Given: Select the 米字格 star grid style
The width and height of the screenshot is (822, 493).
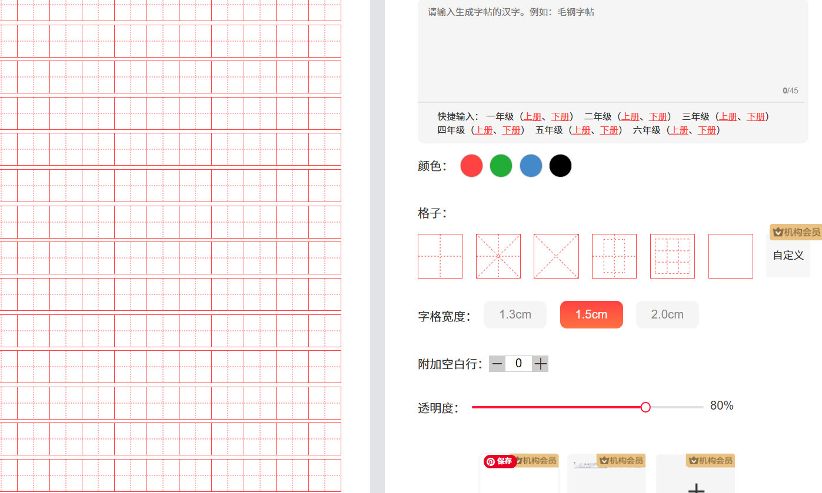Looking at the screenshot, I should (498, 256).
